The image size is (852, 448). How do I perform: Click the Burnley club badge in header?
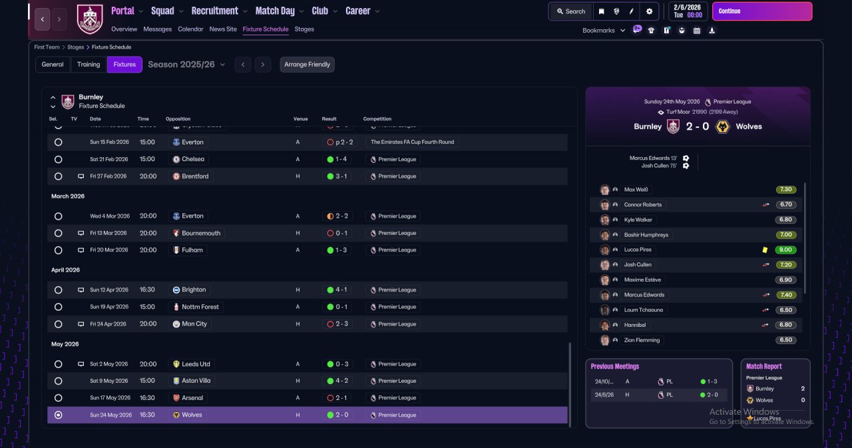pyautogui.click(x=90, y=19)
